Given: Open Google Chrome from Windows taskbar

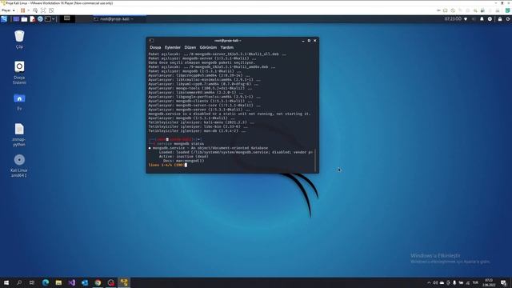Looking at the screenshot, I should (98, 282).
